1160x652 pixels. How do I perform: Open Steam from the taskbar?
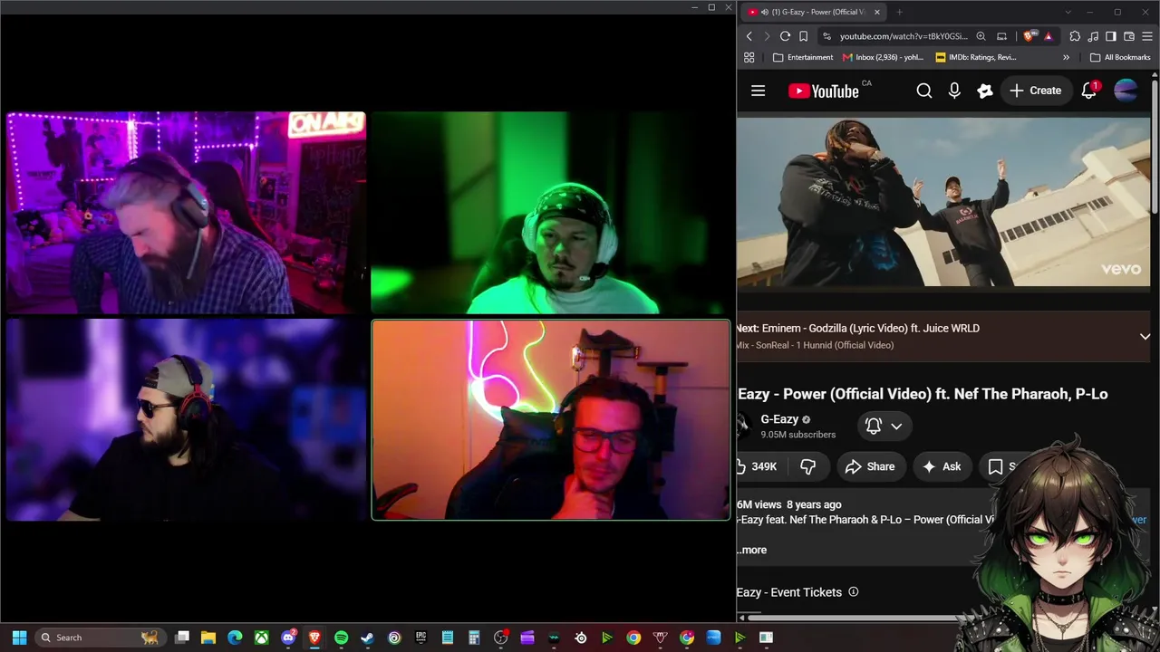pos(367,638)
